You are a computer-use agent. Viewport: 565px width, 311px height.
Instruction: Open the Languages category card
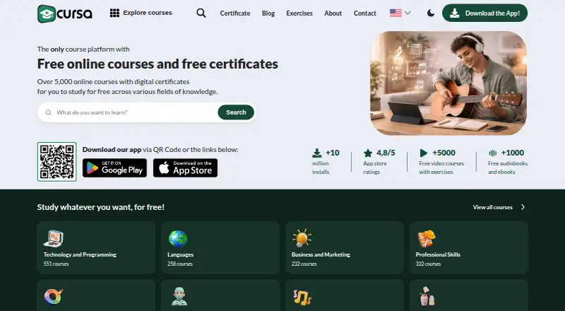point(220,247)
